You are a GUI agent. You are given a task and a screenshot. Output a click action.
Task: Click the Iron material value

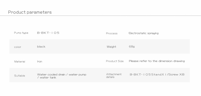click(x=40, y=61)
